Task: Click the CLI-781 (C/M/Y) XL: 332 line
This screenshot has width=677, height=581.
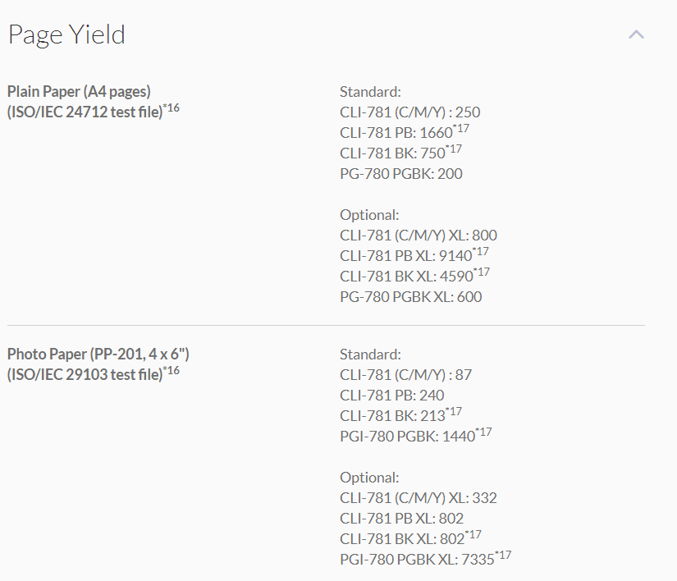Action: (x=419, y=497)
